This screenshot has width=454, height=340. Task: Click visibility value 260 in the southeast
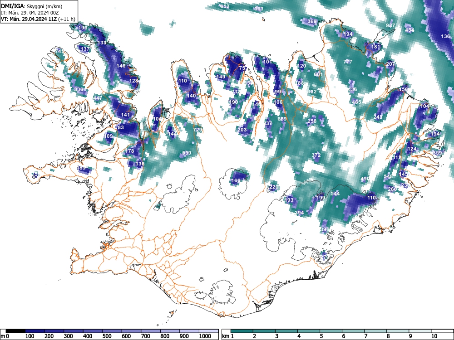(x=392, y=189)
